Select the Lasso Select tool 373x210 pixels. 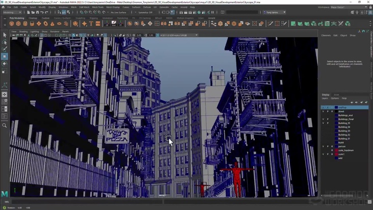click(x=5, y=42)
